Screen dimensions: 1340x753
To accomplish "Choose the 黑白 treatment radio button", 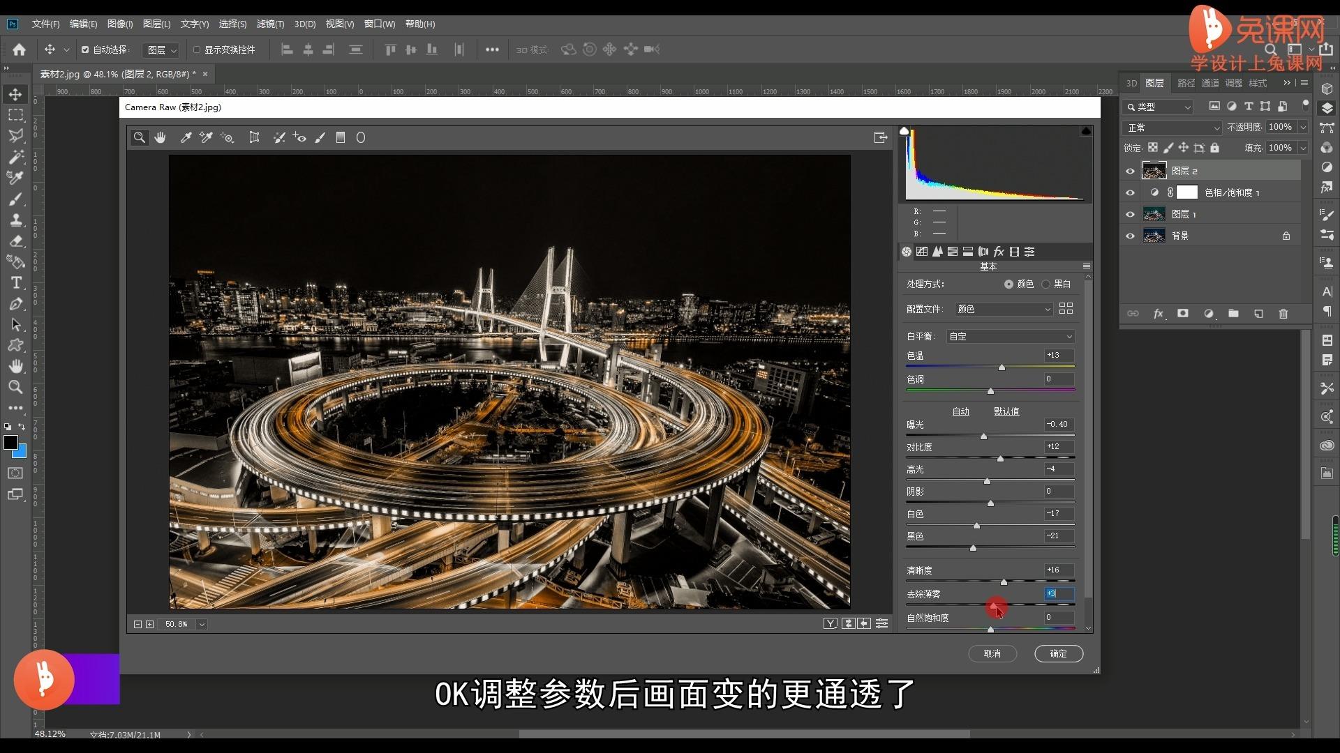I will click(1045, 284).
